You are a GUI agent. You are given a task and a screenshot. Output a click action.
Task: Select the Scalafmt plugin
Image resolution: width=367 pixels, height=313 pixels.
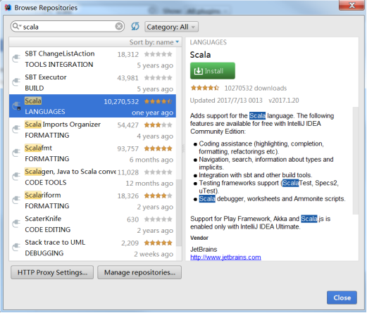point(92,153)
